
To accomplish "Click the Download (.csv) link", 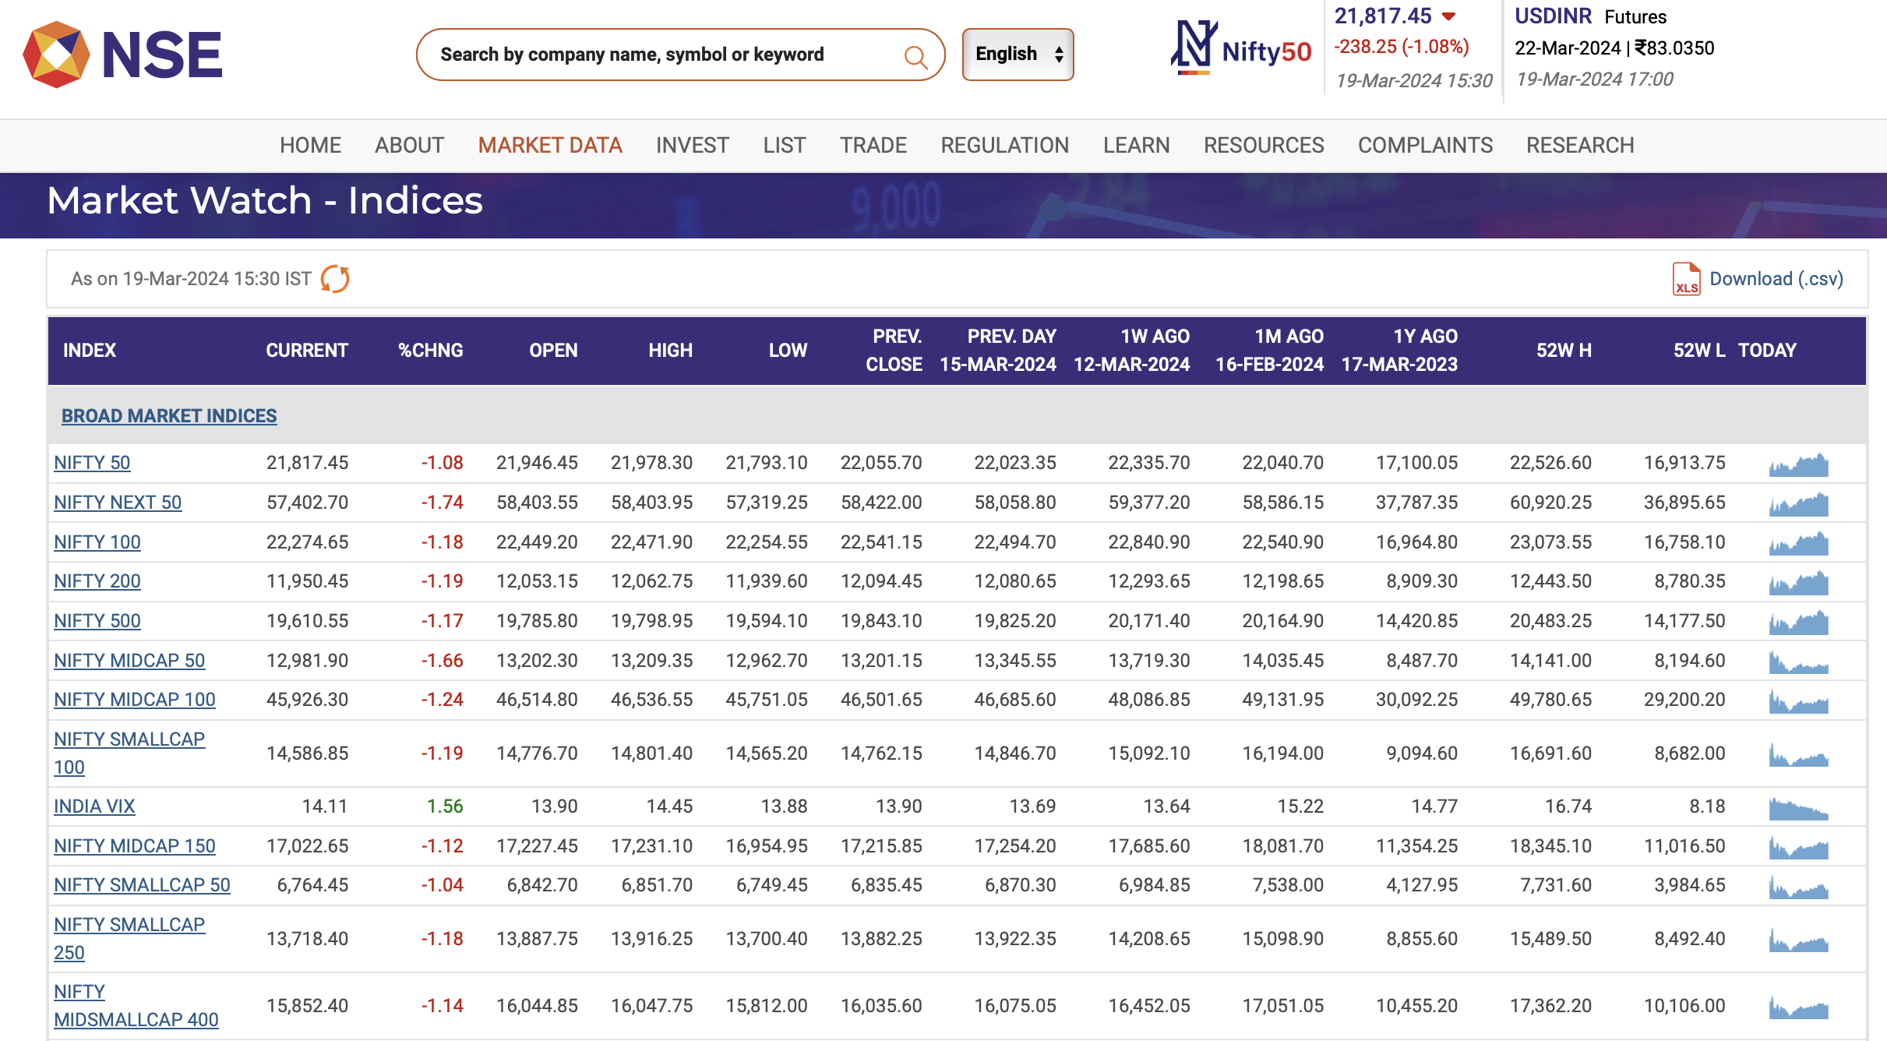I will 1776,279.
